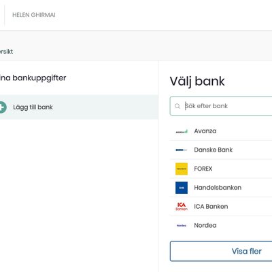This screenshot has width=272, height=272.
Task: Pick FOREX in the bank list
Action: (x=221, y=169)
